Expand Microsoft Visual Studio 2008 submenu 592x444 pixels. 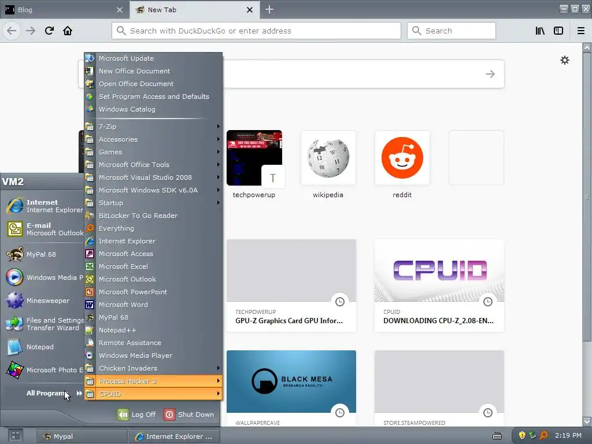pyautogui.click(x=153, y=177)
